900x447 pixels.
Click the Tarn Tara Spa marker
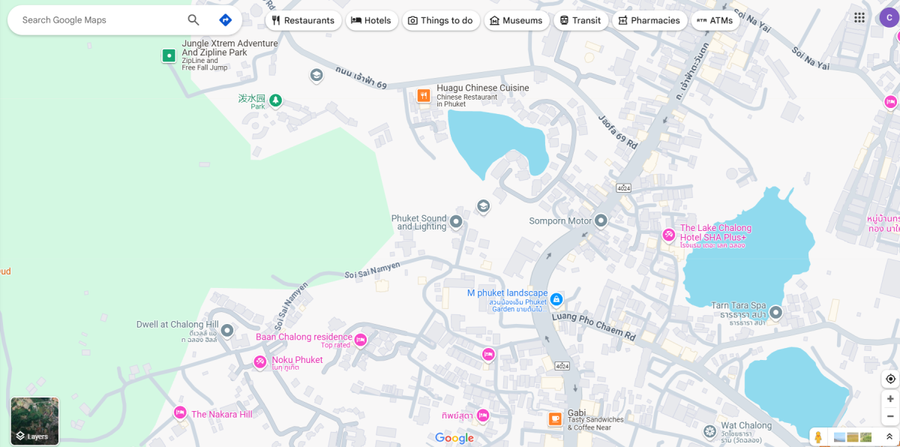[776, 312]
